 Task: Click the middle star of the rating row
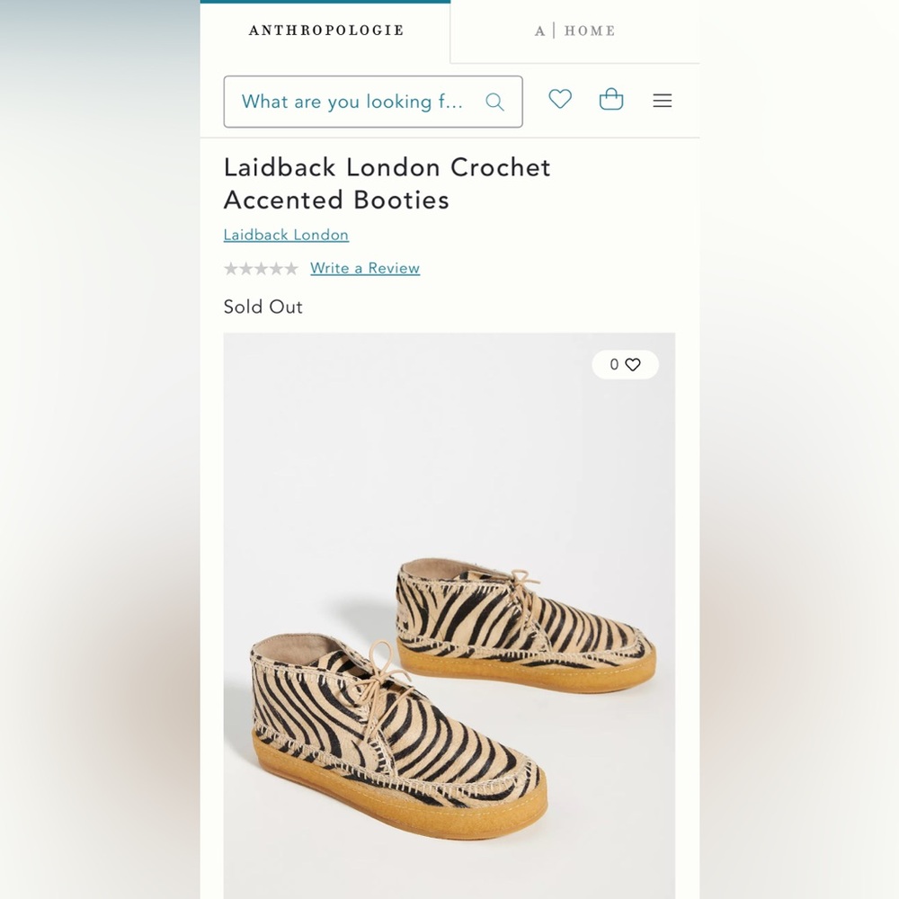tap(261, 268)
